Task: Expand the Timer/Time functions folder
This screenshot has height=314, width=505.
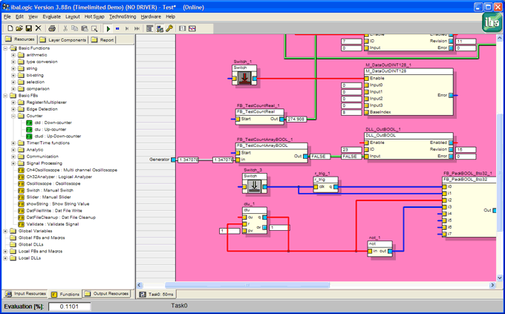Action: (x=13, y=143)
